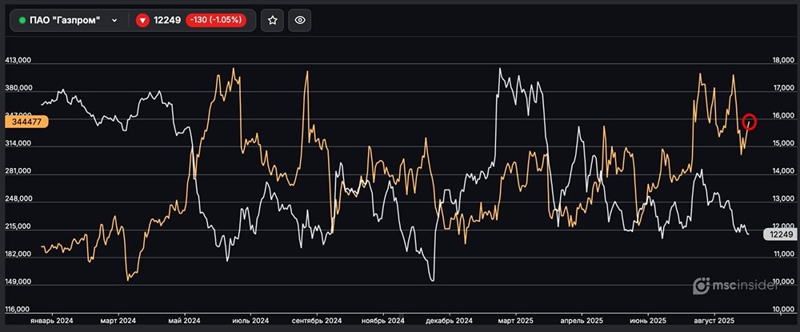This screenshot has height=332, width=800.
Task: Select март 2025 on the time axis
Action: point(516,320)
